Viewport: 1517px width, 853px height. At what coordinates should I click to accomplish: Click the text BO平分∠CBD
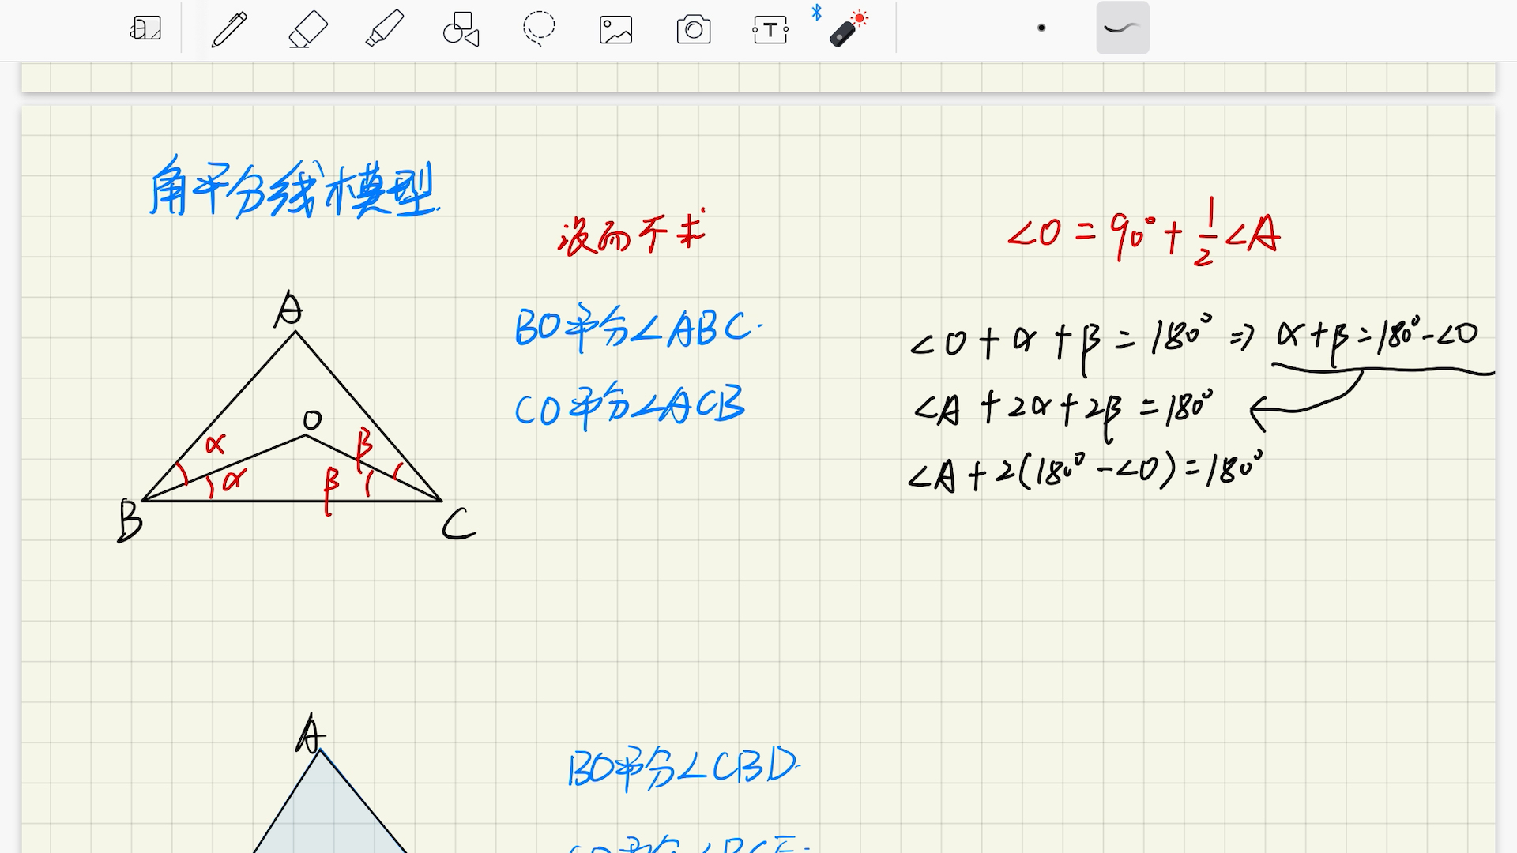coord(683,767)
